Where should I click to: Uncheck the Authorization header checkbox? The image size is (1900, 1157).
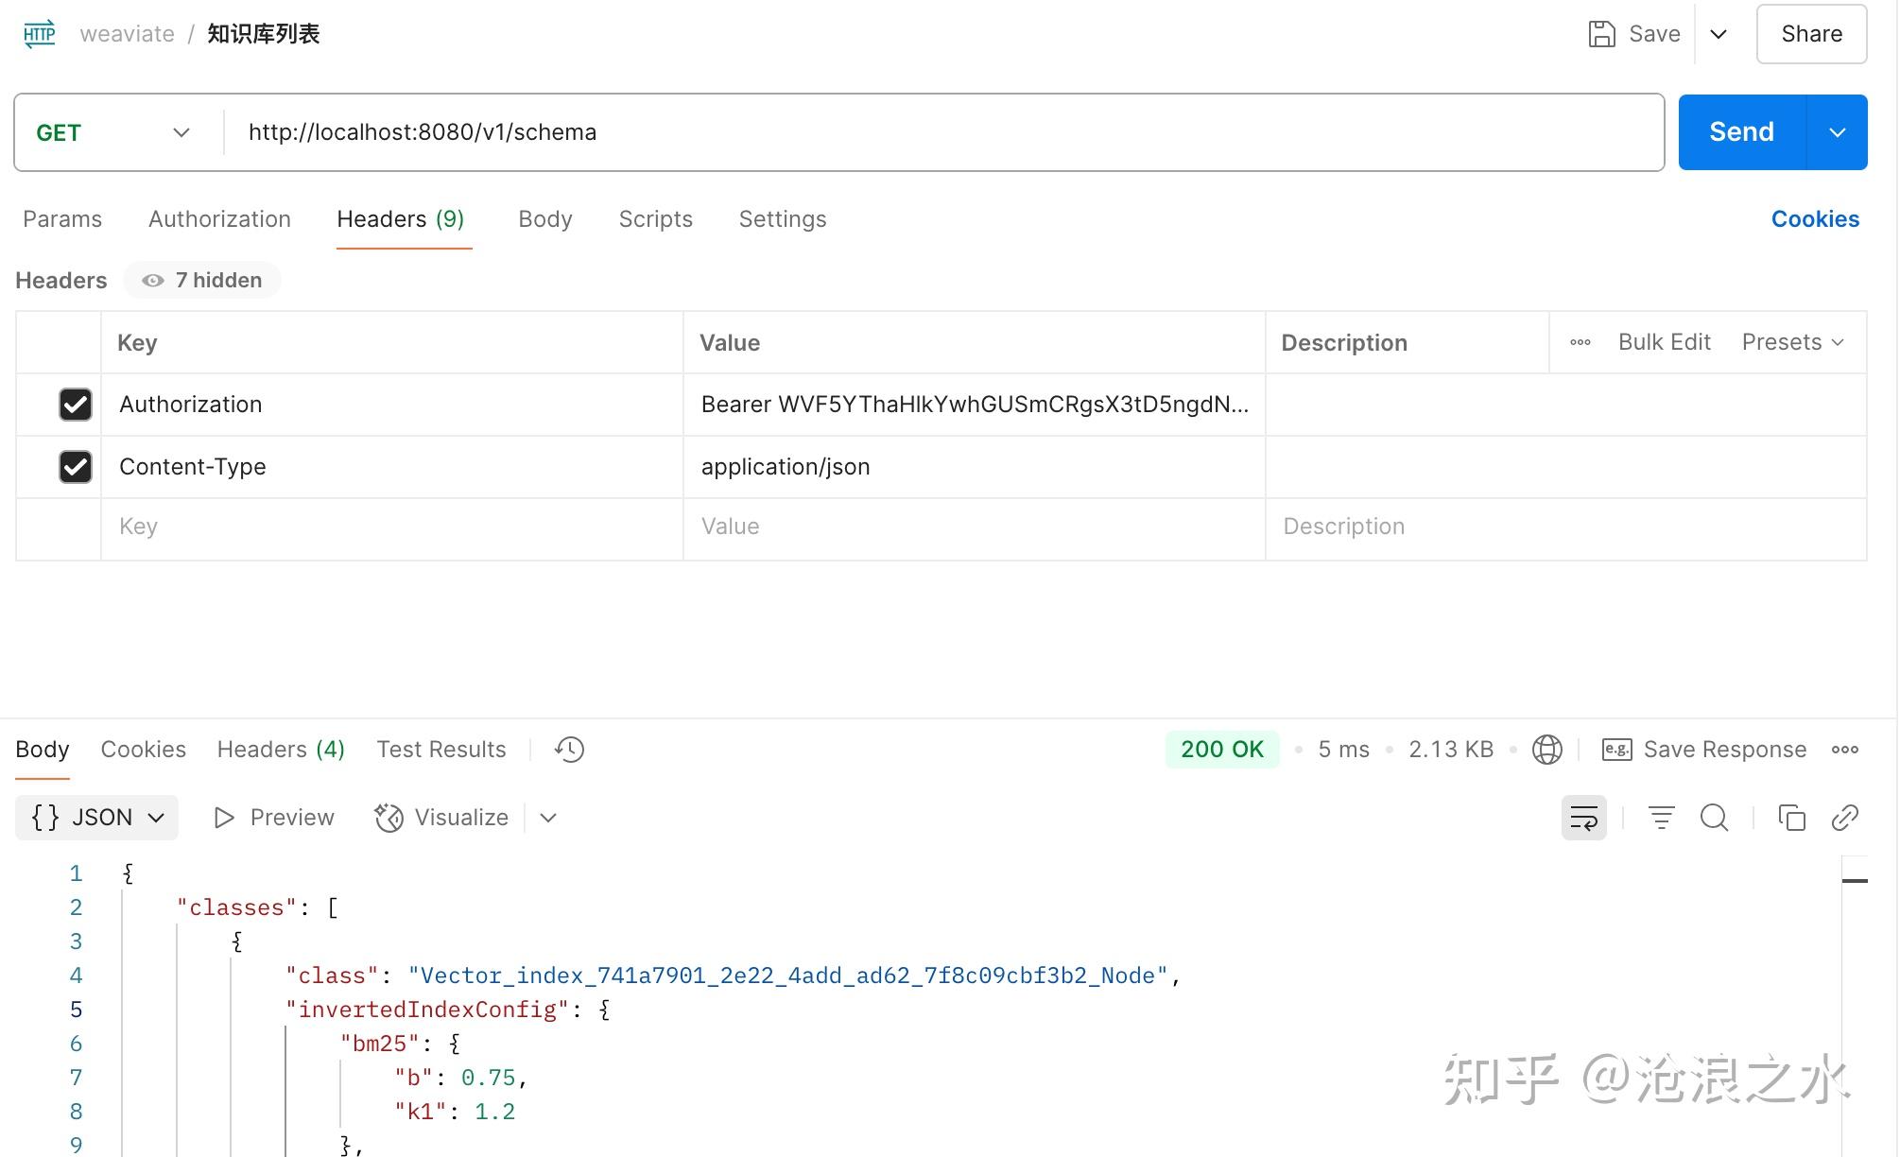(x=76, y=405)
